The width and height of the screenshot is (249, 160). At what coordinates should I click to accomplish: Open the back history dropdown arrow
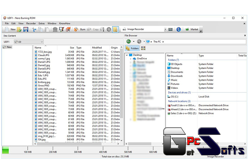pyautogui.click(x=134, y=42)
